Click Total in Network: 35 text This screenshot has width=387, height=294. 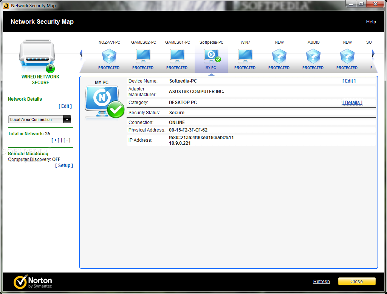29,134
